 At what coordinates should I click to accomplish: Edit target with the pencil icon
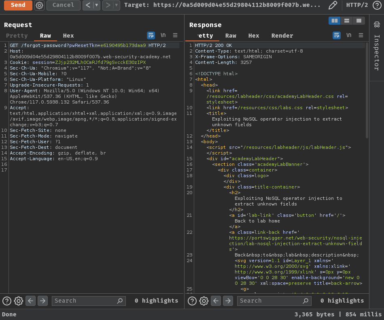pyautogui.click(x=333, y=5)
